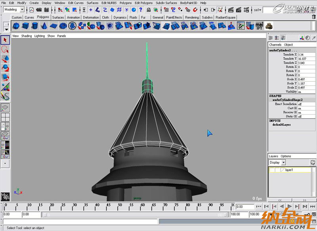Open the Display layer type dropdown
Image resolution: width=317 pixels, height=231 pixels.
point(283,162)
